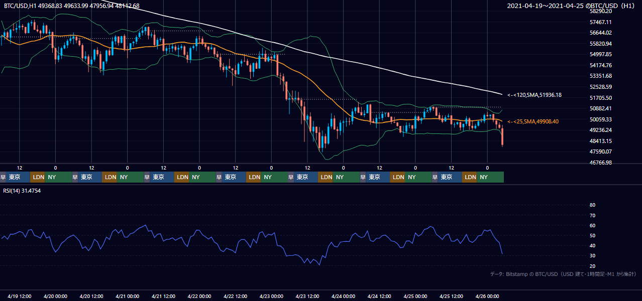
Task: Select the 4/19 12:00 date label
Action: tap(20, 296)
